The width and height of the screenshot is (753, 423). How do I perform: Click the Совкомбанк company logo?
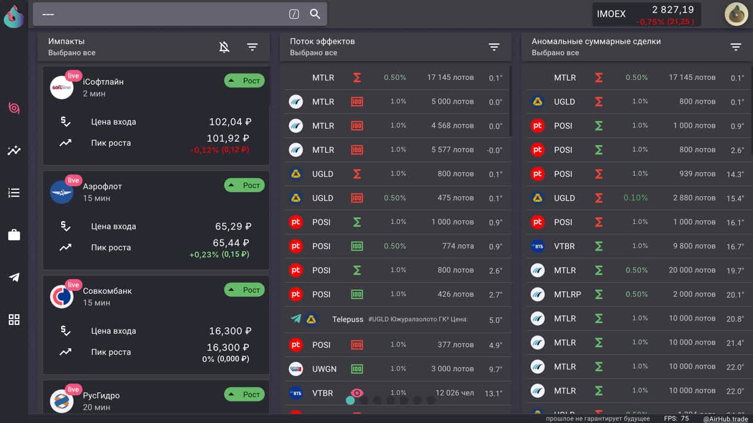[x=62, y=297]
